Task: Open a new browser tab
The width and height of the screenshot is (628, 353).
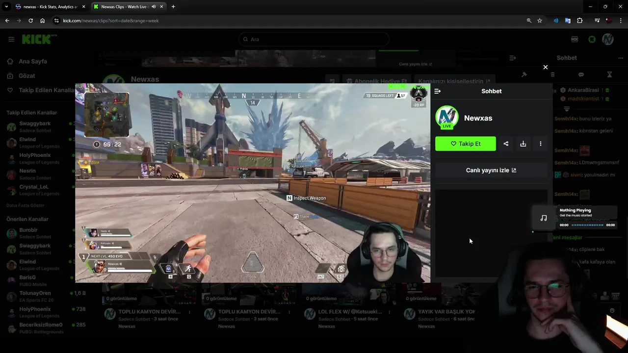Action: tap(173, 7)
